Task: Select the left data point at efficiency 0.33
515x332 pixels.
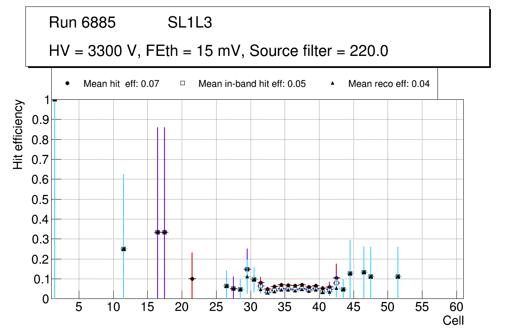Action: click(158, 232)
